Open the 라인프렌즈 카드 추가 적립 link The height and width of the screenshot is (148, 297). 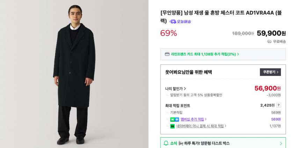(203, 54)
